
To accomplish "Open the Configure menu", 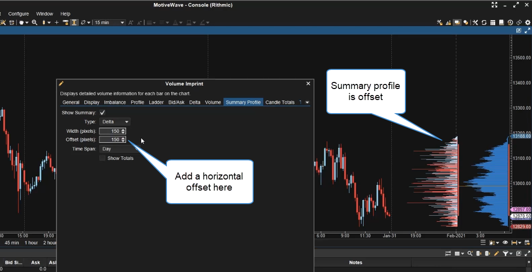I will 19,14.
